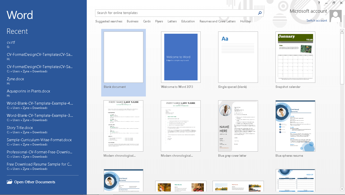
Task: Click the folder icon beside Open Other Documents
Action: [x=9, y=182]
